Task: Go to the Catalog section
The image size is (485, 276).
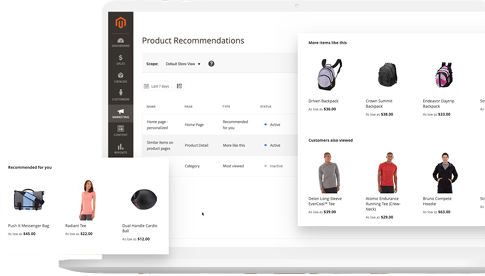Action: (120, 77)
